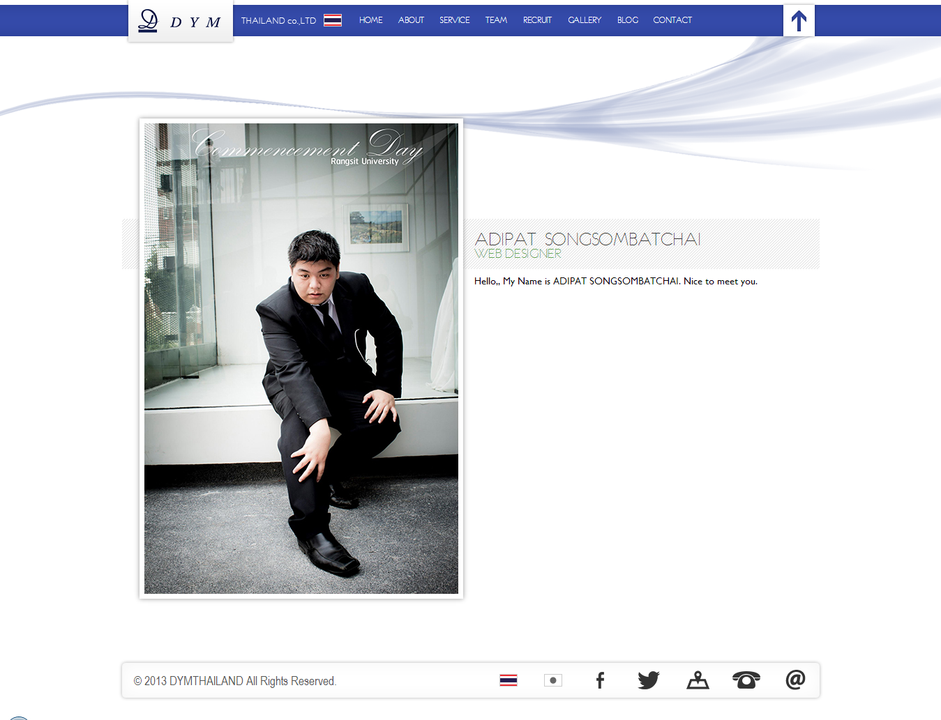Open the Twitter bird icon
941x720 pixels.
(x=648, y=680)
